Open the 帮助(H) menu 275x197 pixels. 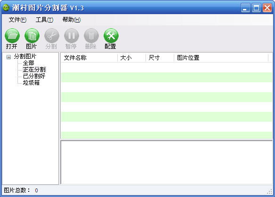pos(72,20)
